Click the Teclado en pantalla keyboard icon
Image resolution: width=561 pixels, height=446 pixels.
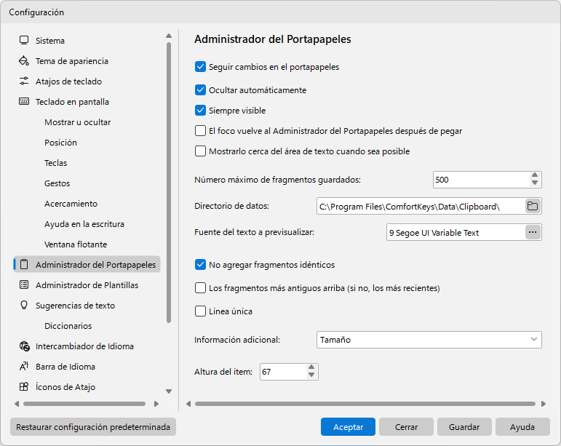click(x=24, y=102)
